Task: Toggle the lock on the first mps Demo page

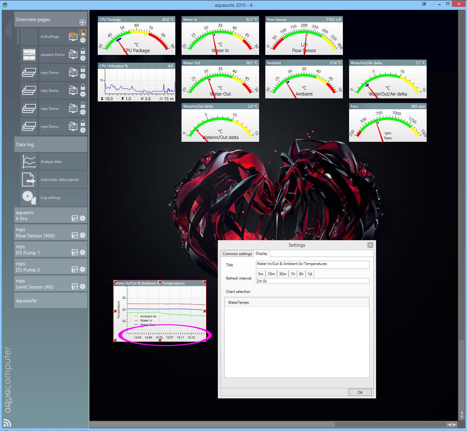Action: point(83,69)
